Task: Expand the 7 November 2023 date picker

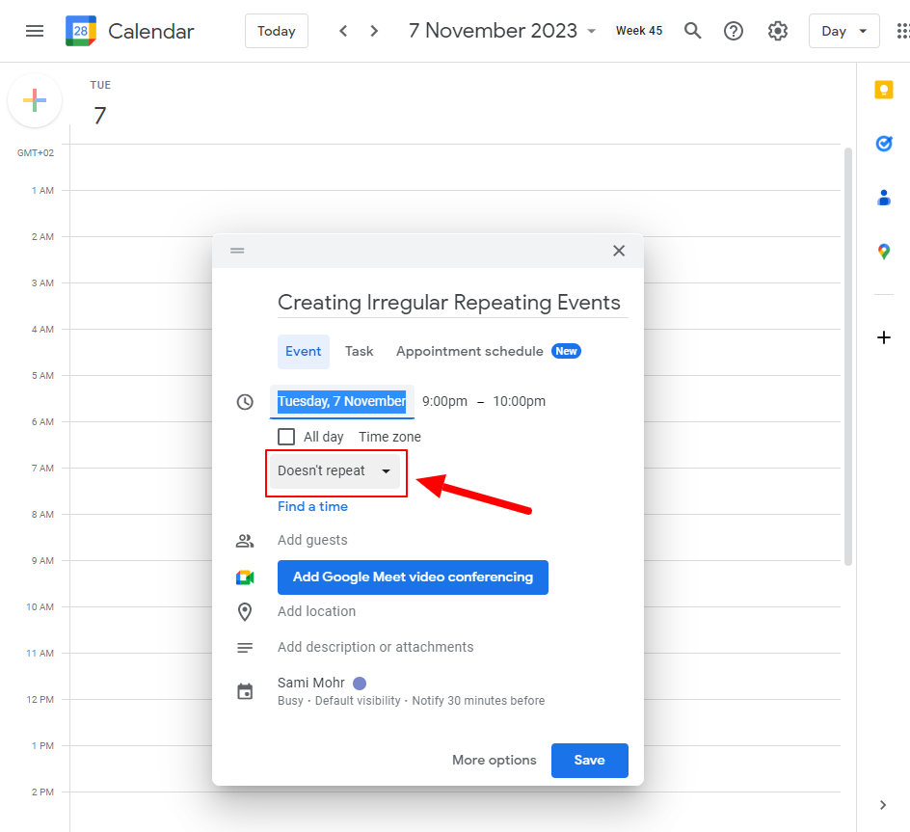Action: pos(592,30)
